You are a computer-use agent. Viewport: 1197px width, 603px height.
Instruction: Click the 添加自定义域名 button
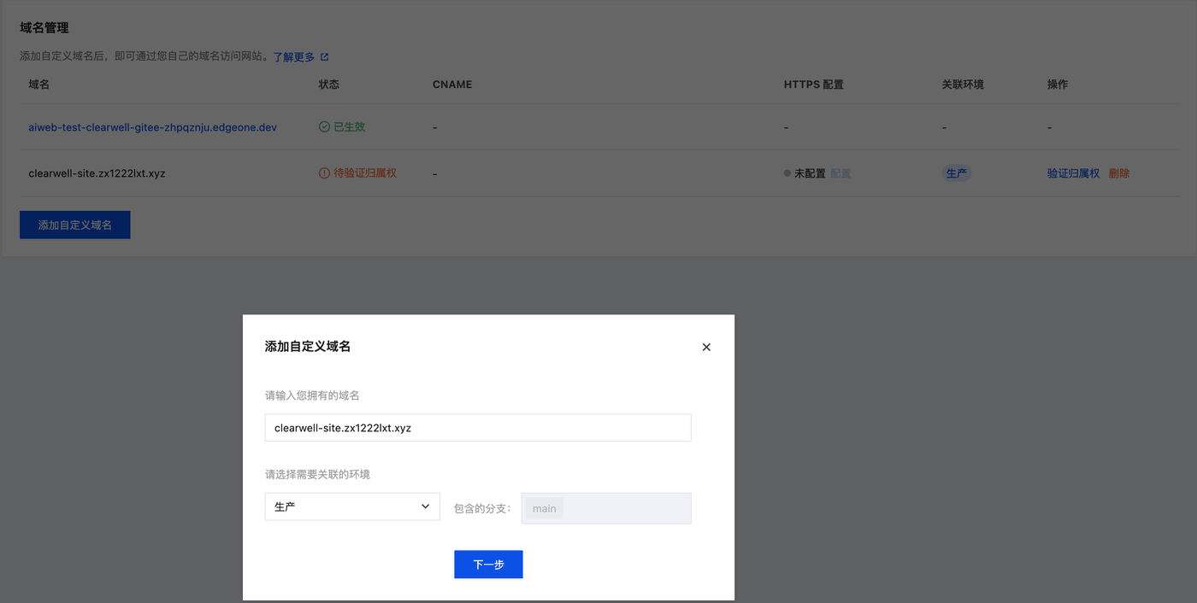point(75,225)
